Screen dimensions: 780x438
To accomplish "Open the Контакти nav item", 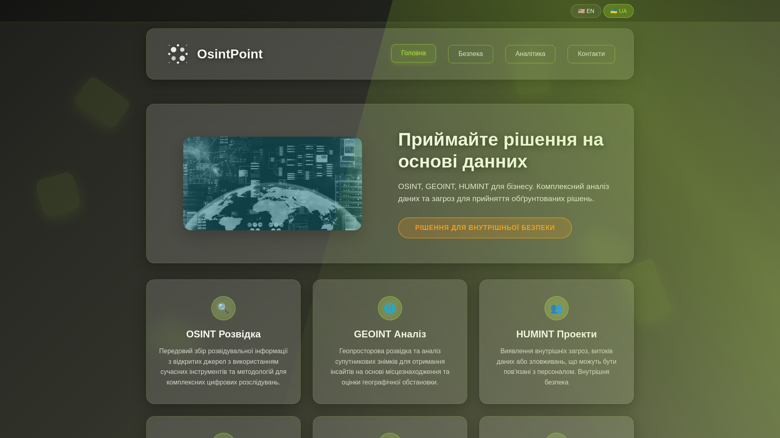I will point(591,54).
